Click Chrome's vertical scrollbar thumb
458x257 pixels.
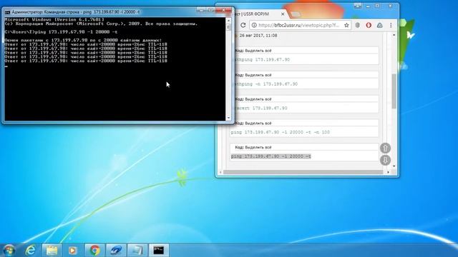(394, 91)
